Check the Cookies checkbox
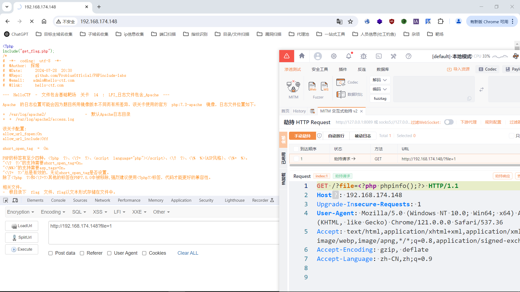 point(144,253)
